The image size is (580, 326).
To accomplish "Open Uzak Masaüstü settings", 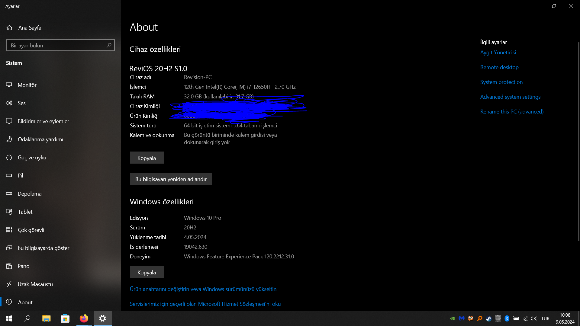I will [35, 284].
